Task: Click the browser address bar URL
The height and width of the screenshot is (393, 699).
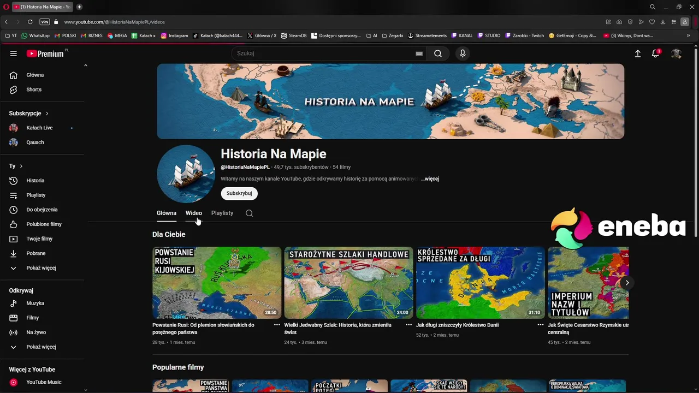Action: click(x=115, y=22)
